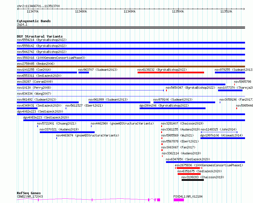Click FOXD4L1|NM_012184 gene label

(x=188, y=196)
